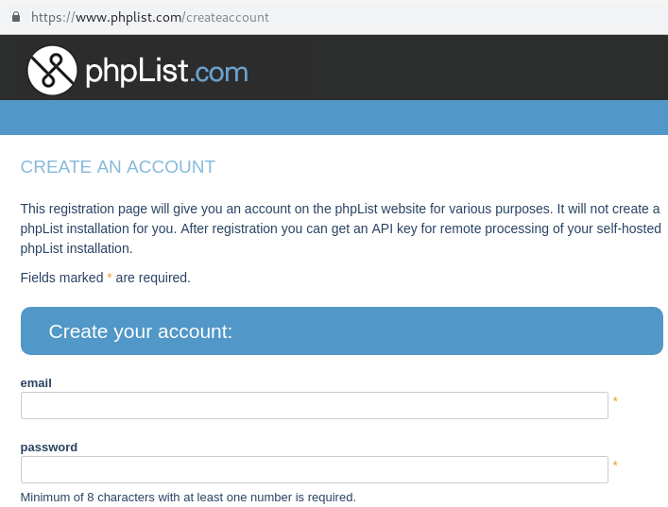Click the registration page intro paragraph

coord(340,228)
